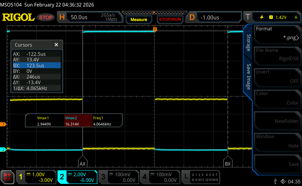Select the AX cursor row

pos(37,54)
